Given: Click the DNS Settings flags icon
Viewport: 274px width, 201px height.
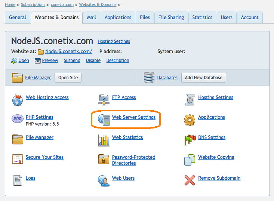Looking at the screenshot, I should point(190,140).
